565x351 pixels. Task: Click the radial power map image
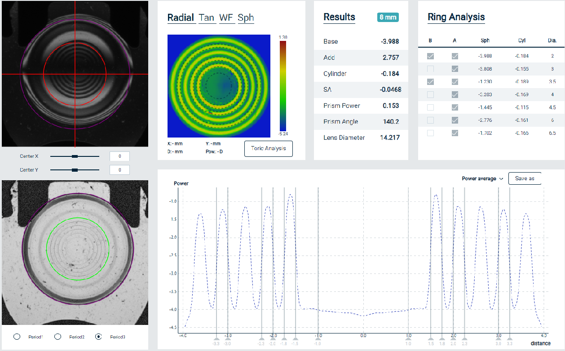218,86
